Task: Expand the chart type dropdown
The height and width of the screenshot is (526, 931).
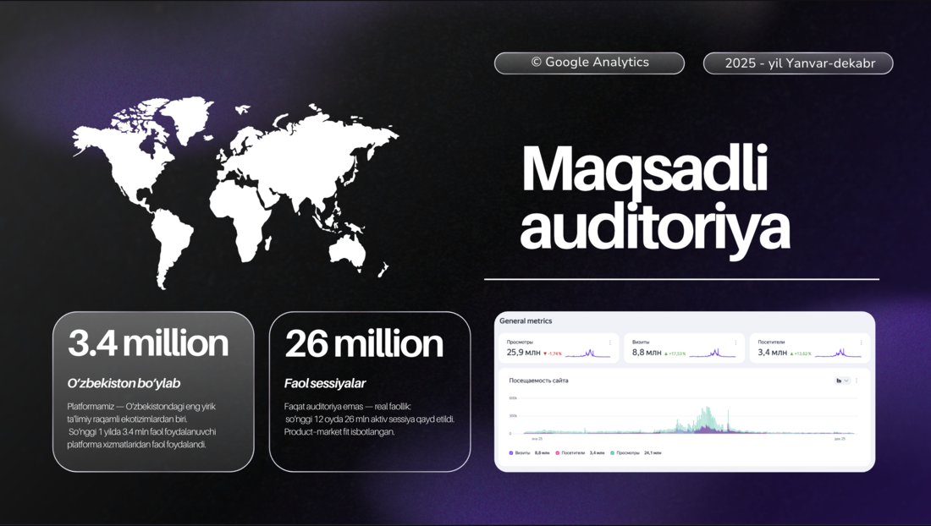Action: pos(842,381)
